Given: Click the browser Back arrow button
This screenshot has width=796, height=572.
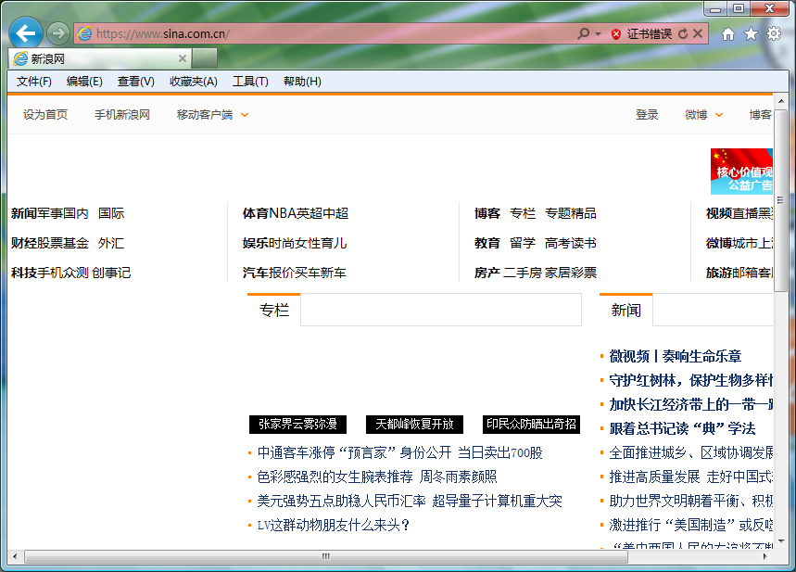Looking at the screenshot, I should (25, 33).
